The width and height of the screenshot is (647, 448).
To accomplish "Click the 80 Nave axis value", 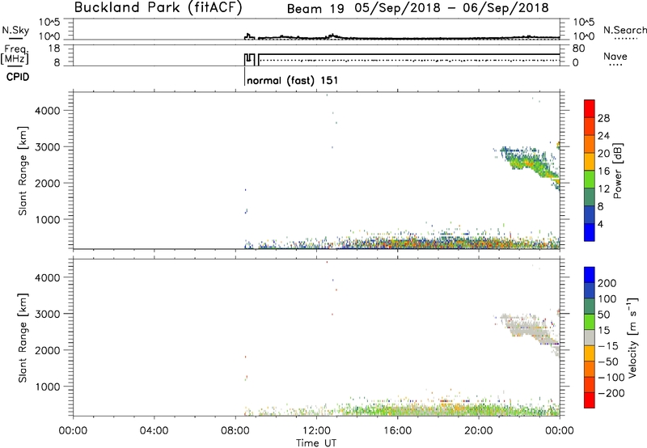I will tap(578, 49).
